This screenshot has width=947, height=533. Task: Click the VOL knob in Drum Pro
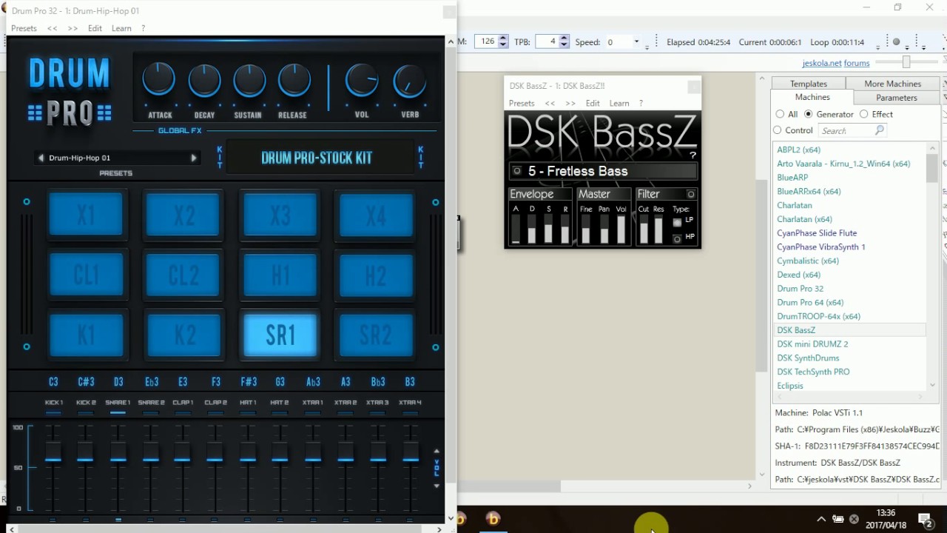tap(362, 80)
